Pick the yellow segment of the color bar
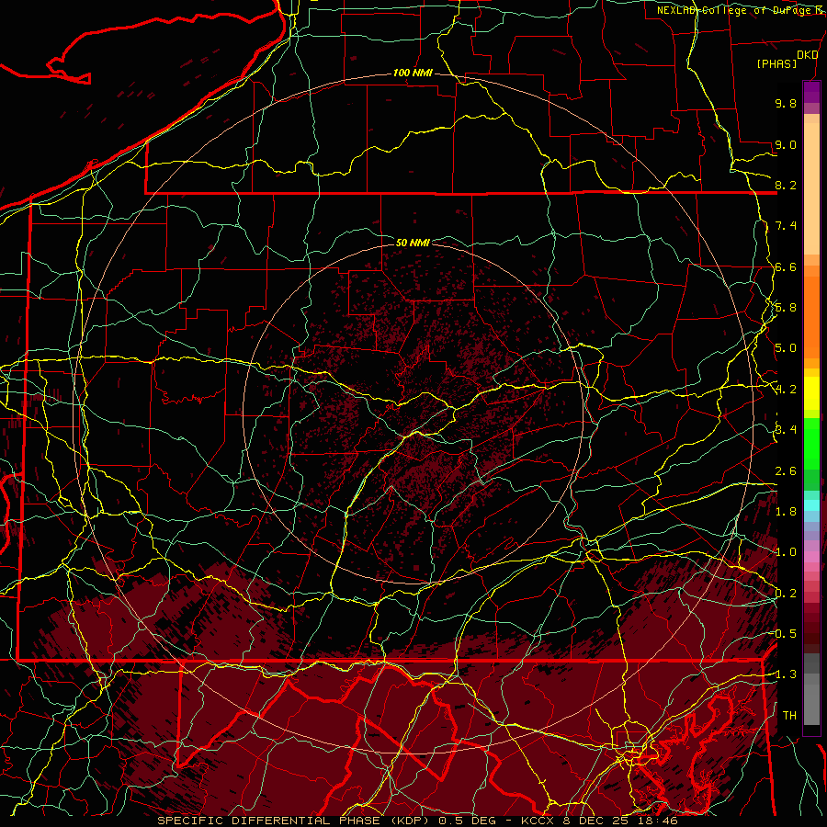The height and width of the screenshot is (827, 827). pyautogui.click(x=811, y=393)
